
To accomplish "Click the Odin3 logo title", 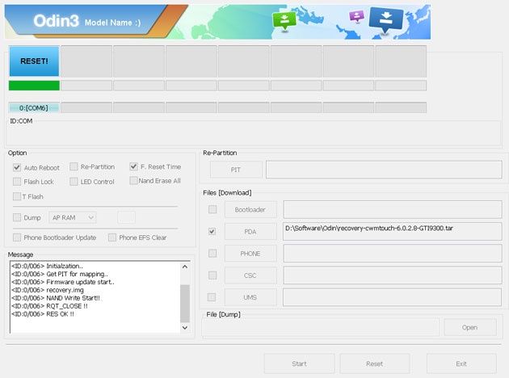I will pos(56,21).
